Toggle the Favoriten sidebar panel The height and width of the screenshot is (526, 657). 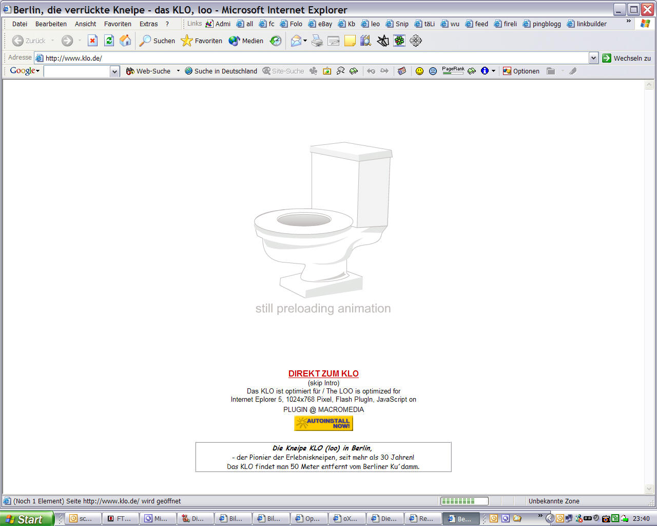pyautogui.click(x=202, y=41)
